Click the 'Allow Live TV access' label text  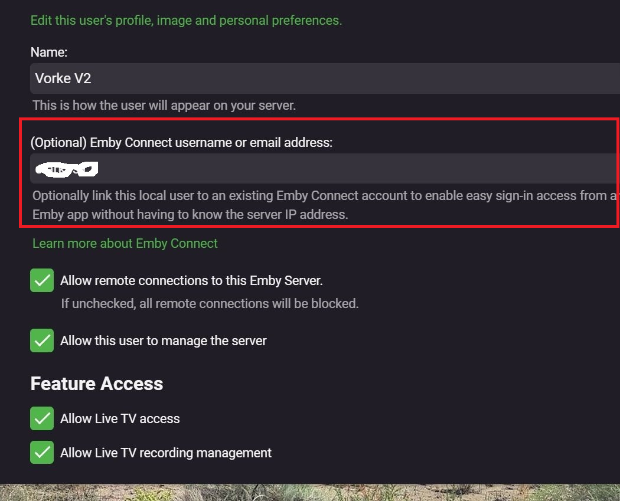tap(120, 418)
